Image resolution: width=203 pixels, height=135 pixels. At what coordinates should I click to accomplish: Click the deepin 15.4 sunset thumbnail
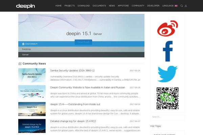click(x=32, y=109)
